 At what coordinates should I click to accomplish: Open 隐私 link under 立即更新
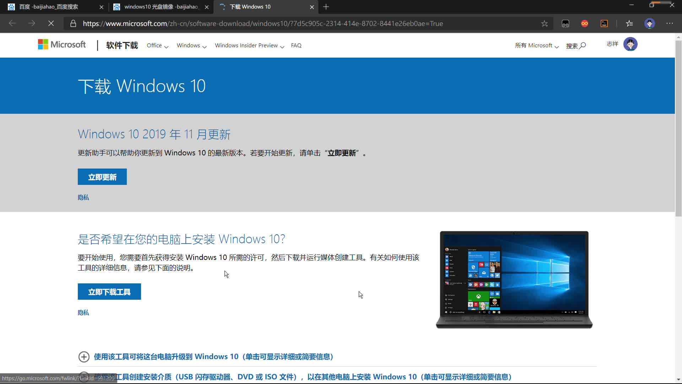[x=83, y=197]
